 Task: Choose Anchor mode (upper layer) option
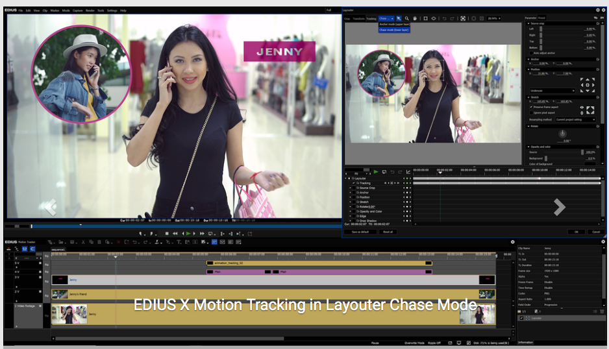[x=394, y=25]
